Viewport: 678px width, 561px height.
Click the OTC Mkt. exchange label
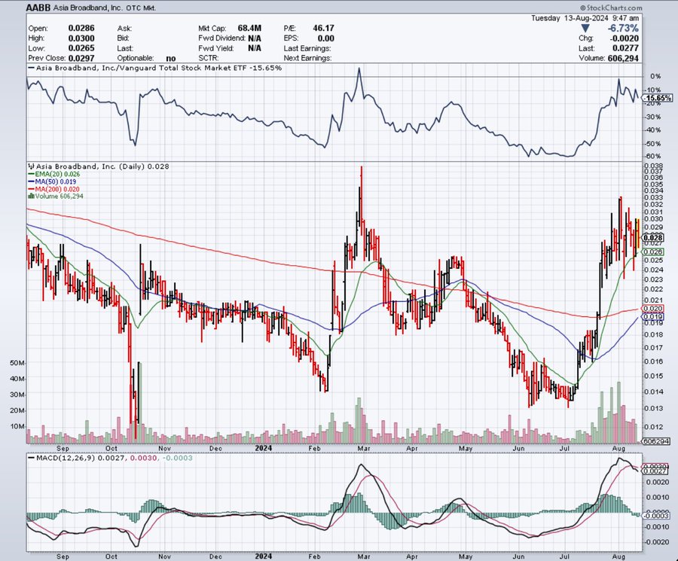pyautogui.click(x=142, y=8)
